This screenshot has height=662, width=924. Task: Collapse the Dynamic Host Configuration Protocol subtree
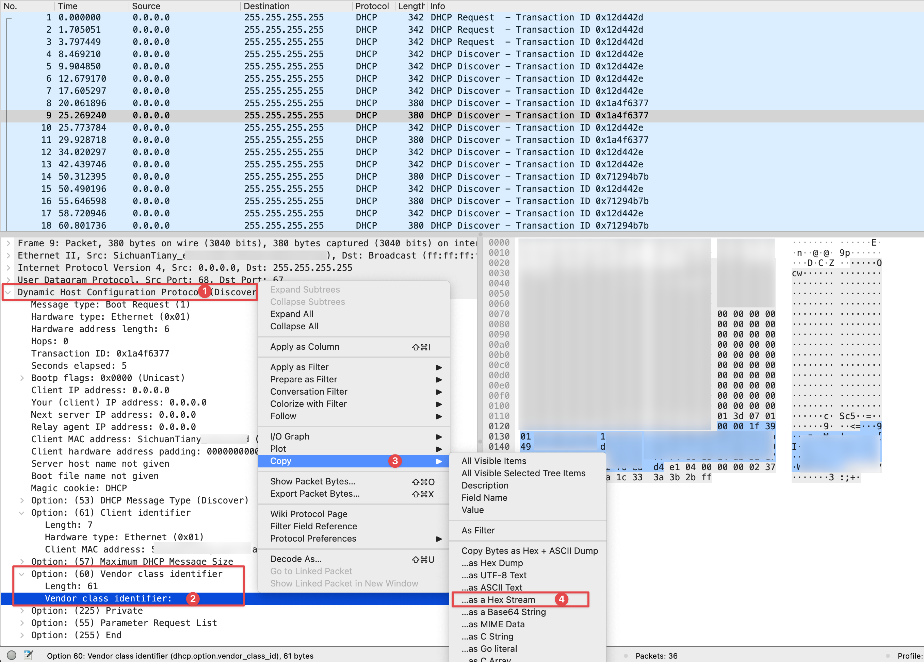9,292
